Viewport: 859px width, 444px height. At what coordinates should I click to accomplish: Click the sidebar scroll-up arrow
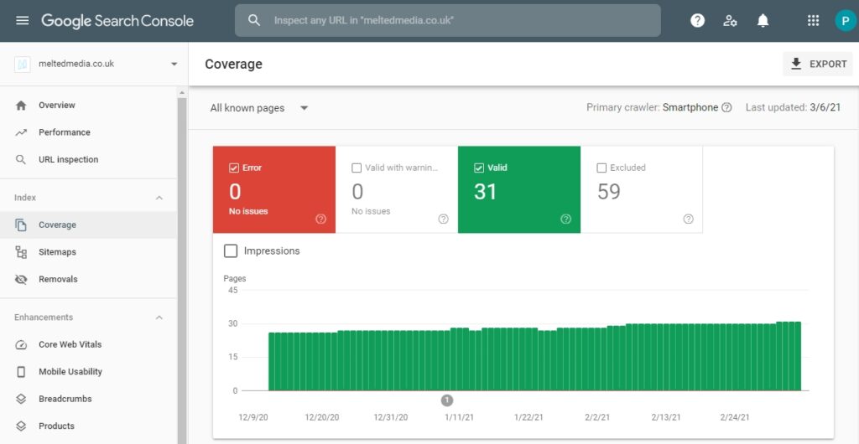pos(182,94)
